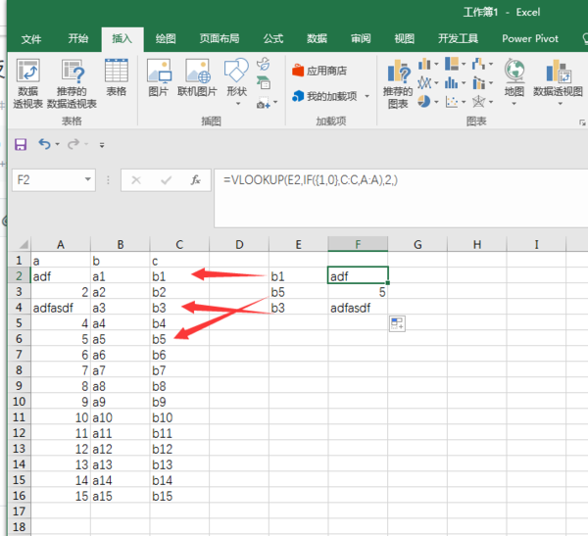The width and height of the screenshot is (588, 536).
Task: Expand the screenshot dropdown arrow
Action: click(275, 102)
